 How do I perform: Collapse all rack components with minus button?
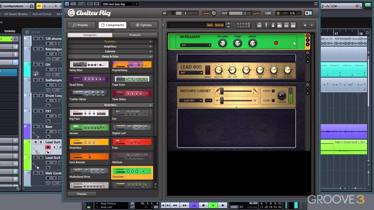(311, 25)
